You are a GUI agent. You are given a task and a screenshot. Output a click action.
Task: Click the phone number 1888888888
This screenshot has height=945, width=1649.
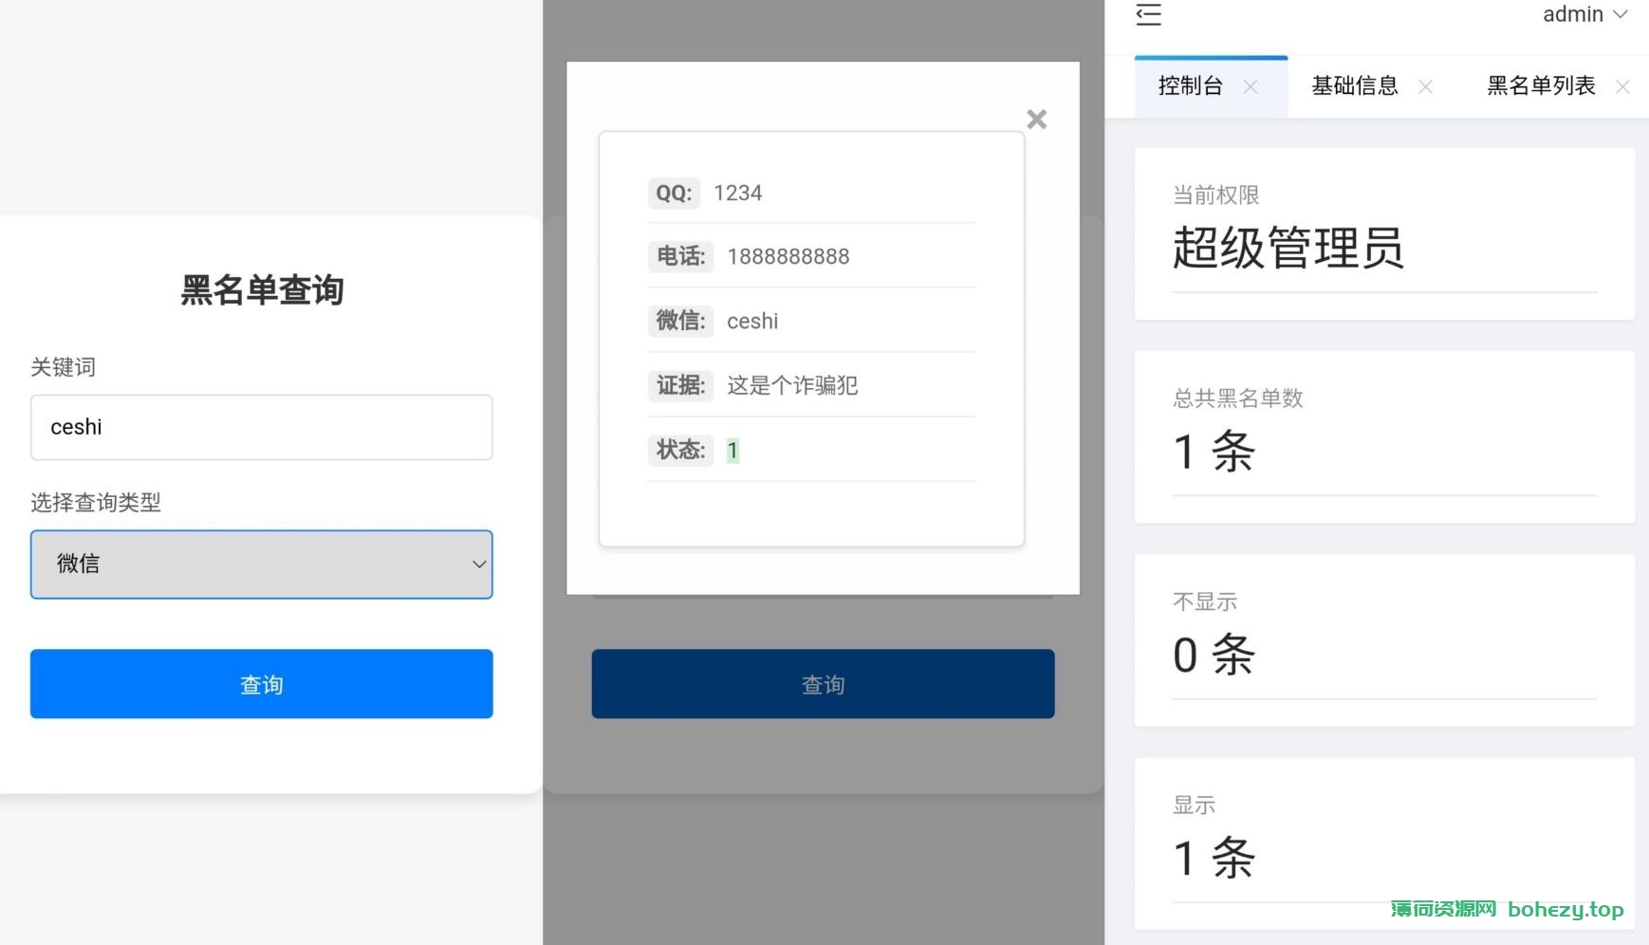pos(788,257)
